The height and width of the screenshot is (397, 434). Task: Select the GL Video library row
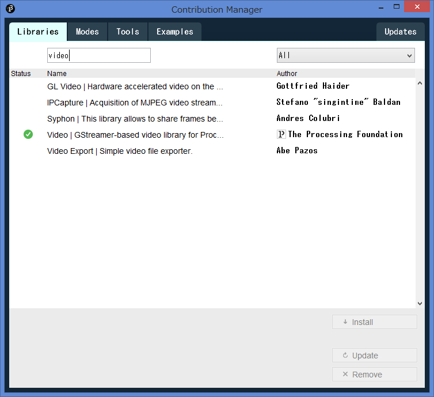(212, 86)
